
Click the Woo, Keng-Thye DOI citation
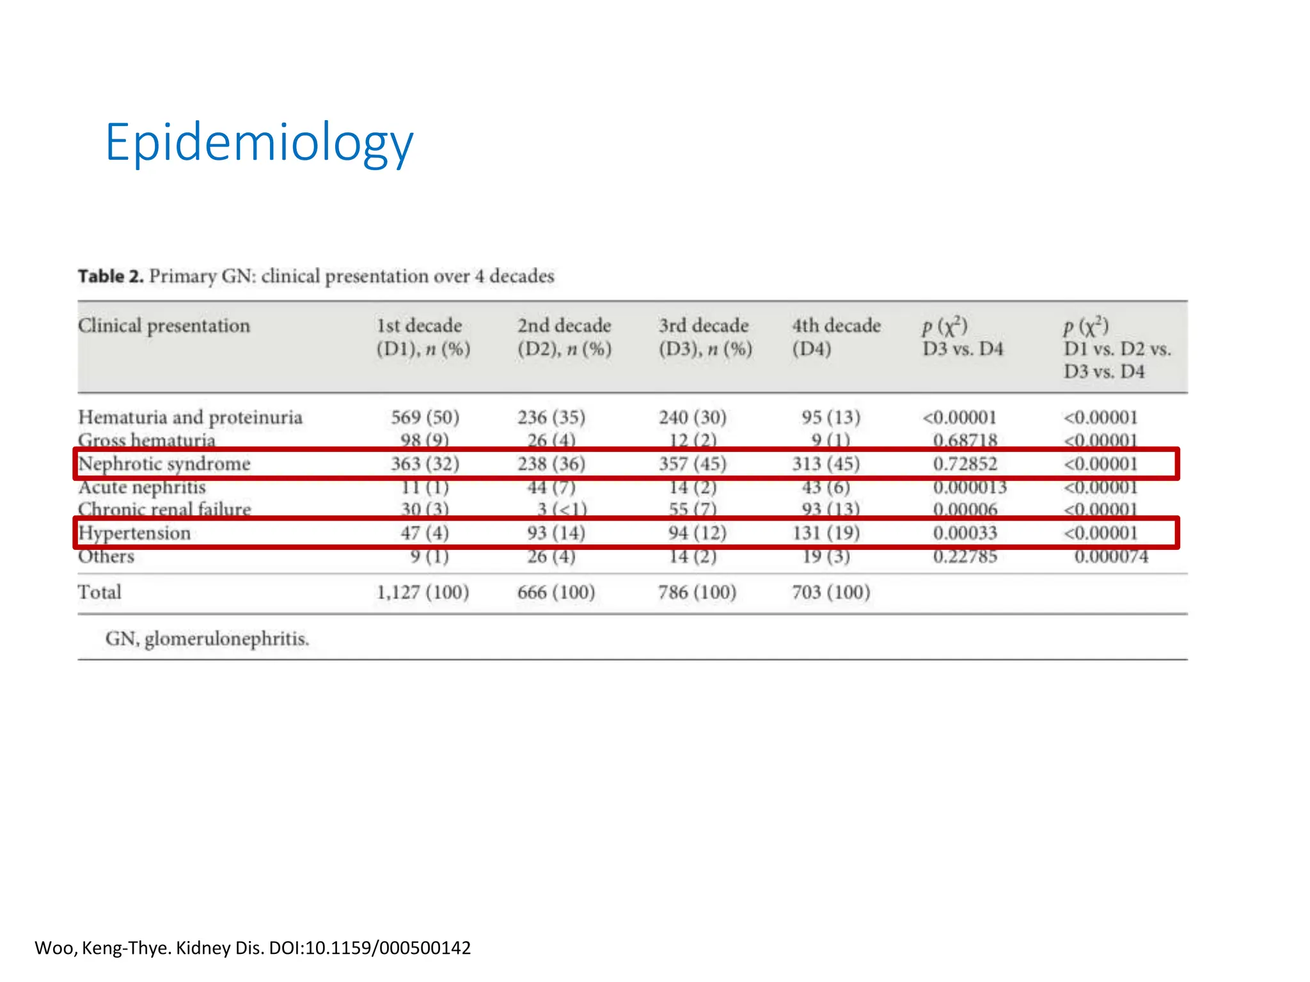click(253, 947)
